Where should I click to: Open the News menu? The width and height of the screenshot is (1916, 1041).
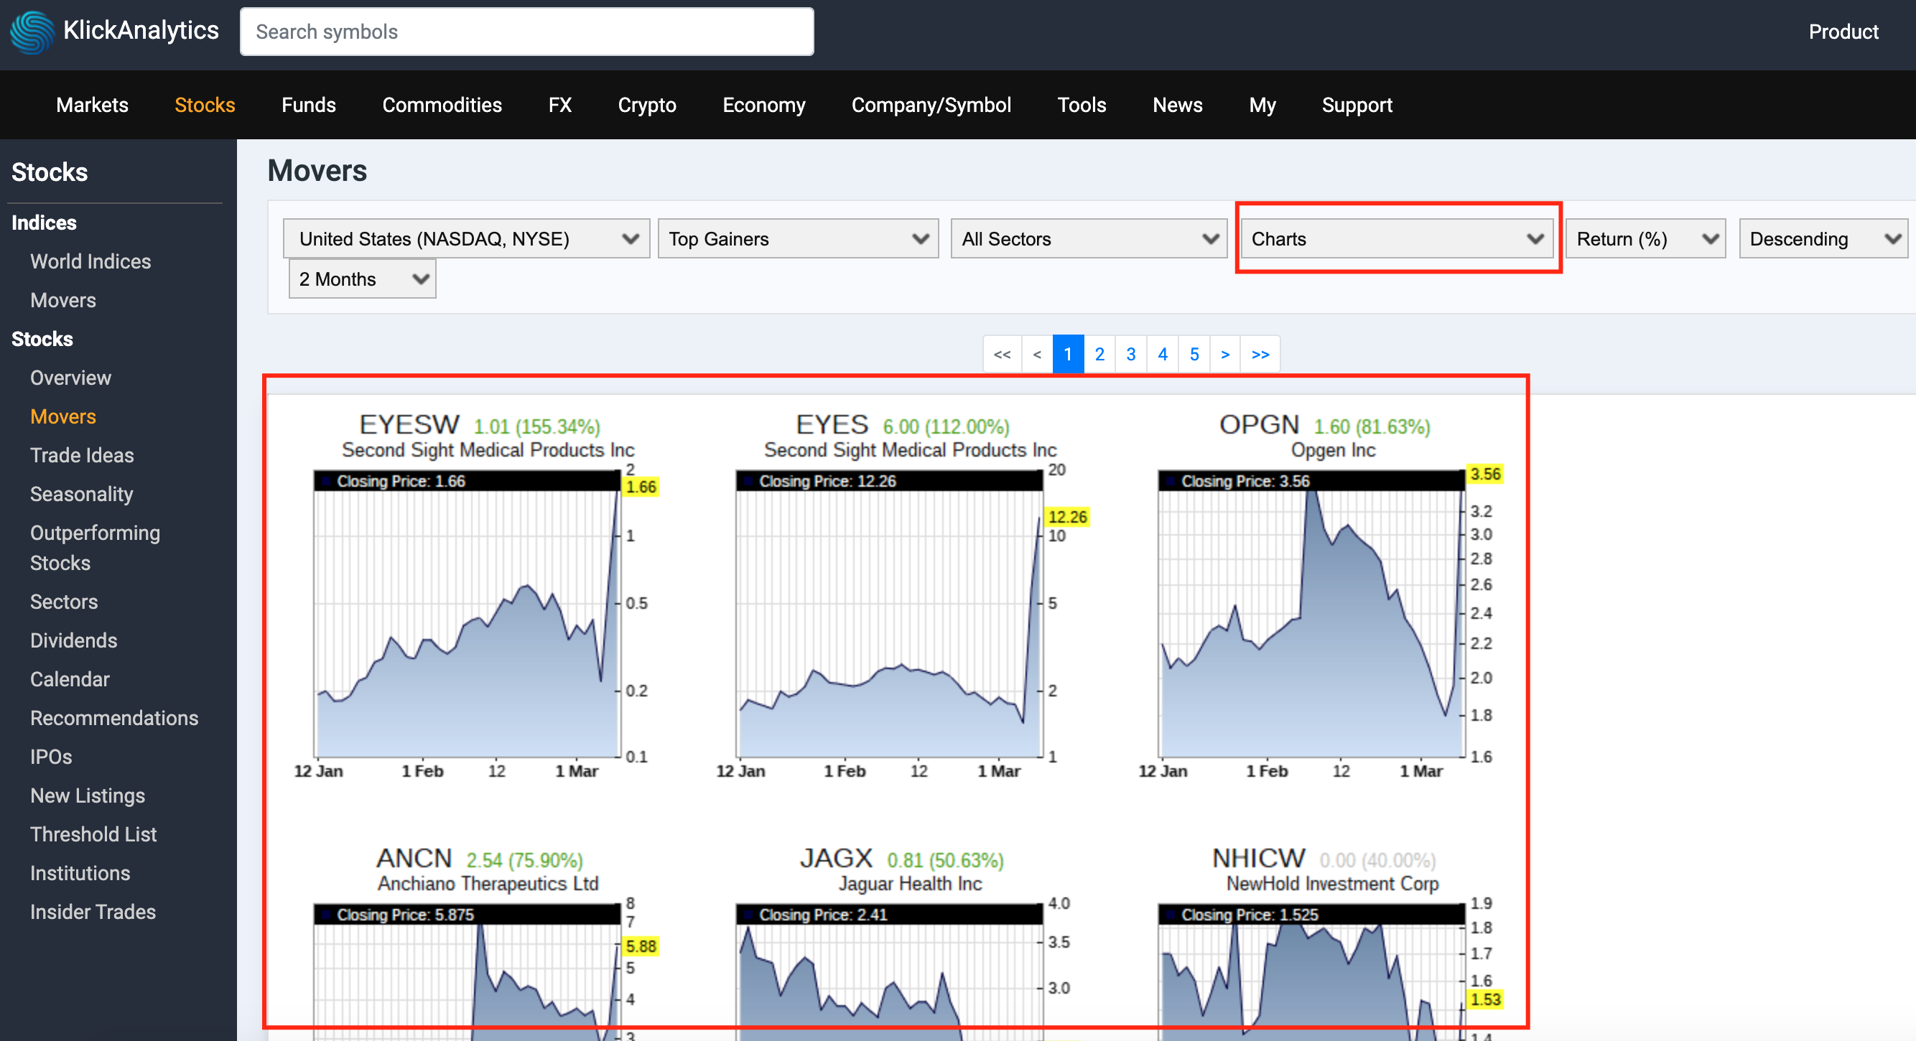pos(1178,105)
